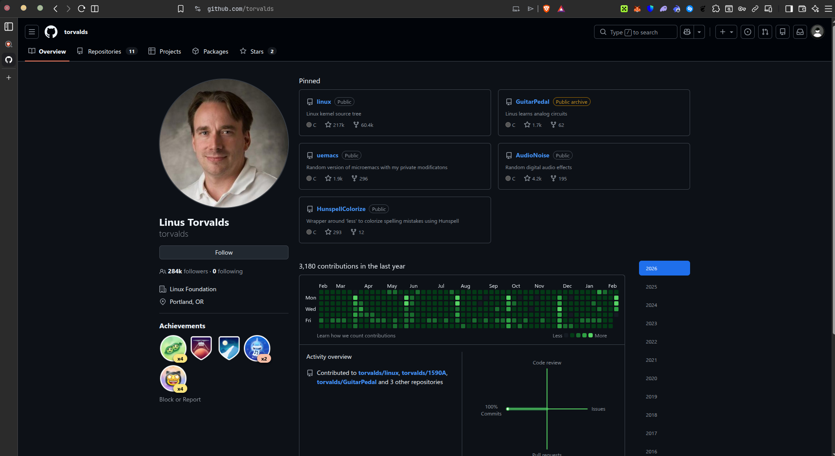Follow Linus Torvalds
Screen dimensions: 835x456
[223, 252]
